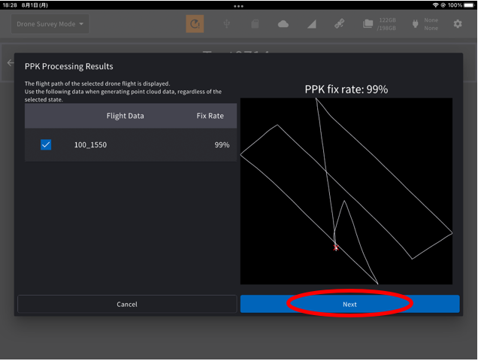Click the storage folder icon
The height and width of the screenshot is (361, 478).
tap(368, 24)
